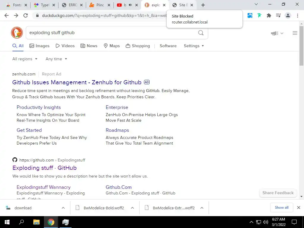Select the News search tab
The image size is (304, 228).
pos(89,46)
